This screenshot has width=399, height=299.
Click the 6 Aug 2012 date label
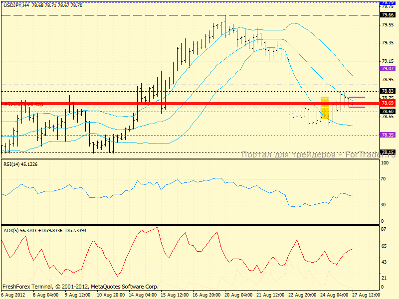click(13, 295)
